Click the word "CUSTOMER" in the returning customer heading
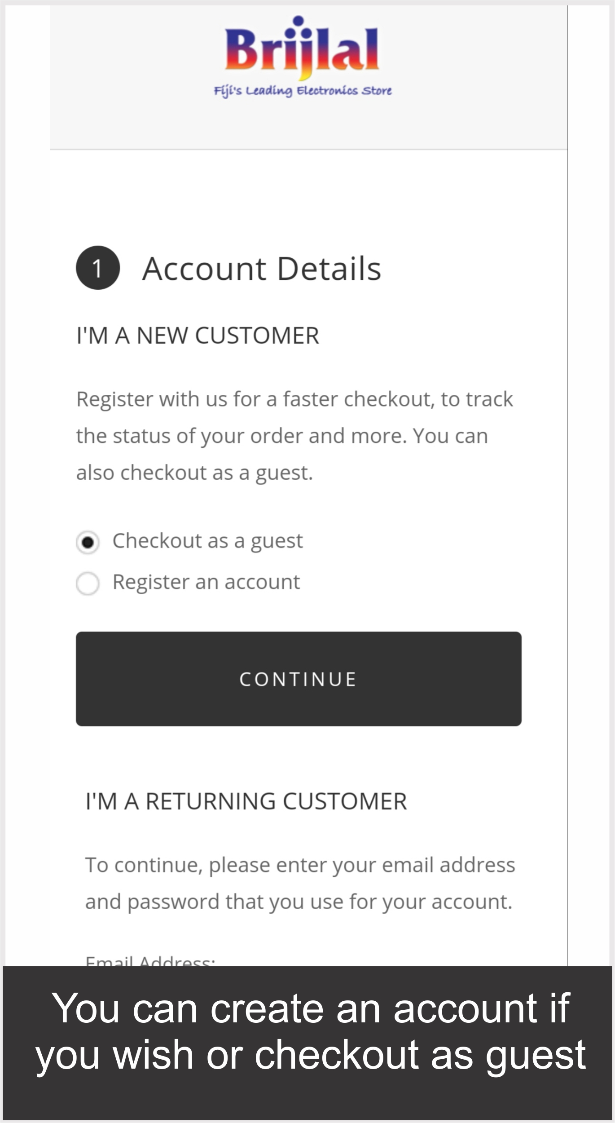 pyautogui.click(x=345, y=801)
